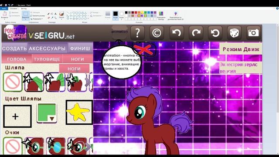
Task: Click next arrow in the Шляпа row
Action: coord(88,82)
